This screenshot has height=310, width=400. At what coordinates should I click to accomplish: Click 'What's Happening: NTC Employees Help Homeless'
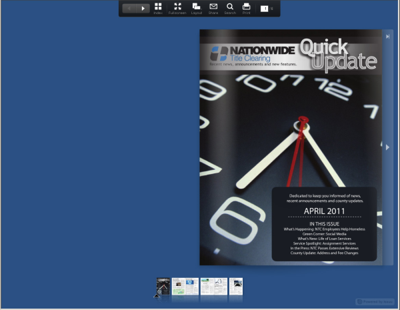[x=325, y=229]
